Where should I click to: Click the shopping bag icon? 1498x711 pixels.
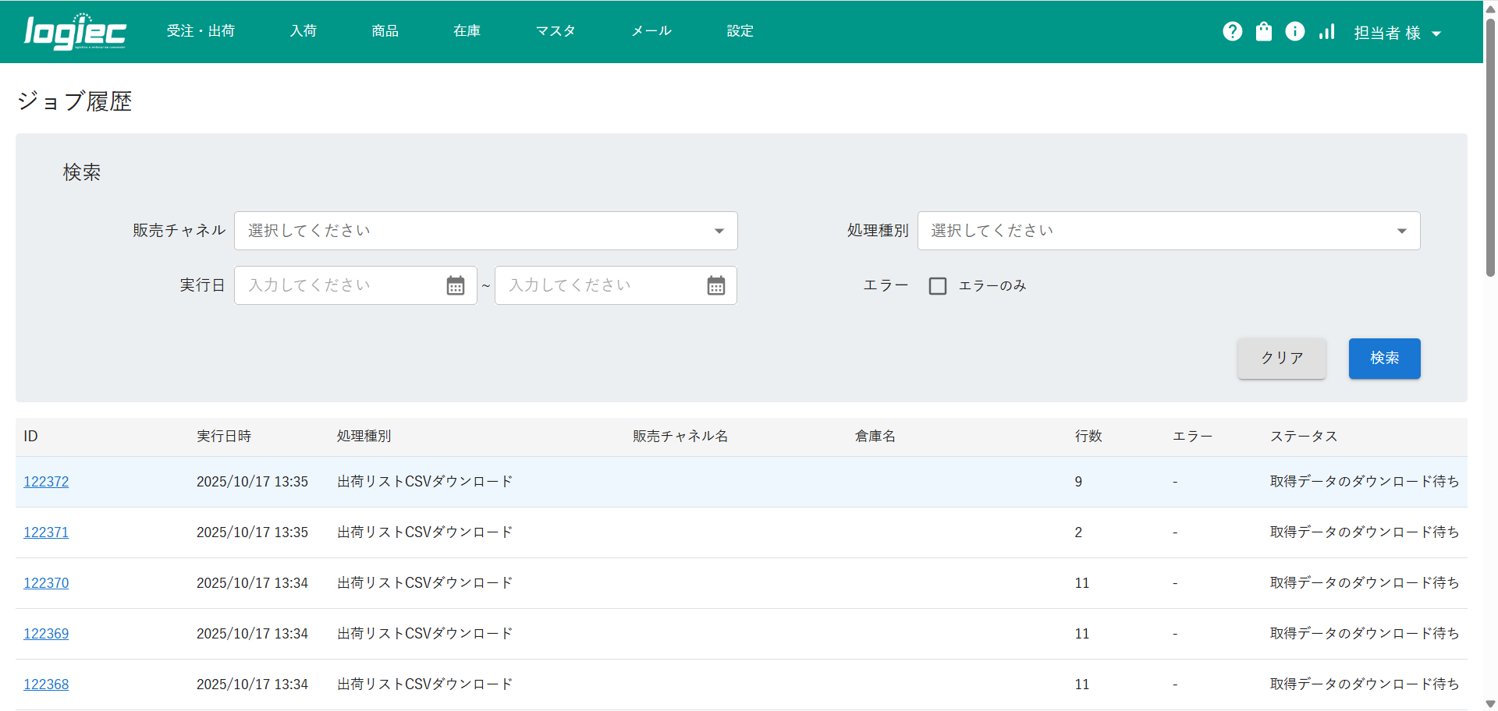pos(1263,31)
